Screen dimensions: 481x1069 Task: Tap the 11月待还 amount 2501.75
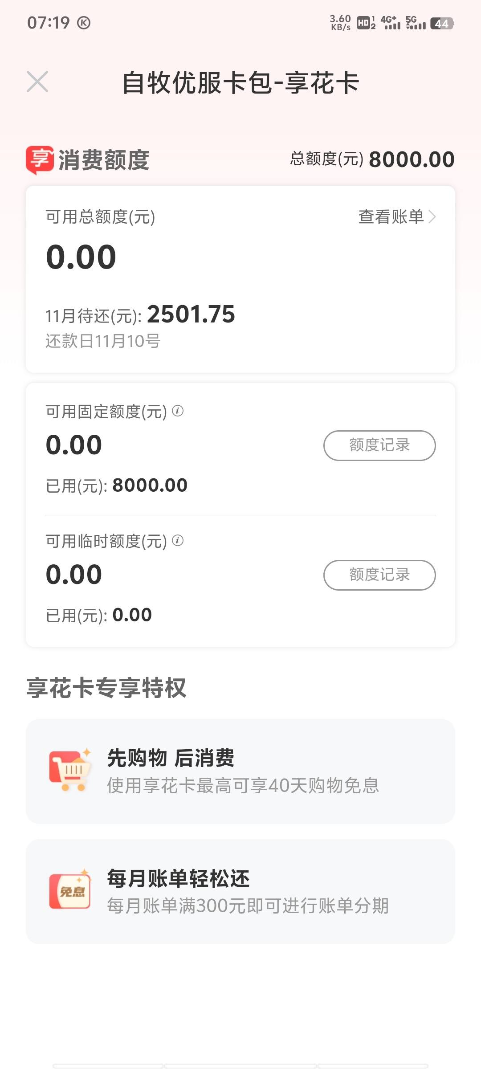click(191, 314)
